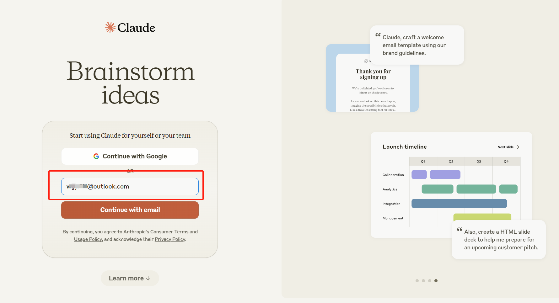The image size is (559, 303).
Task: Click the Launch timeline heading
Action: [x=405, y=147]
